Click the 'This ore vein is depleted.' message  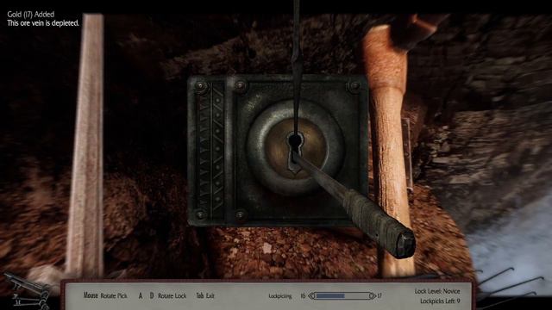click(43, 23)
